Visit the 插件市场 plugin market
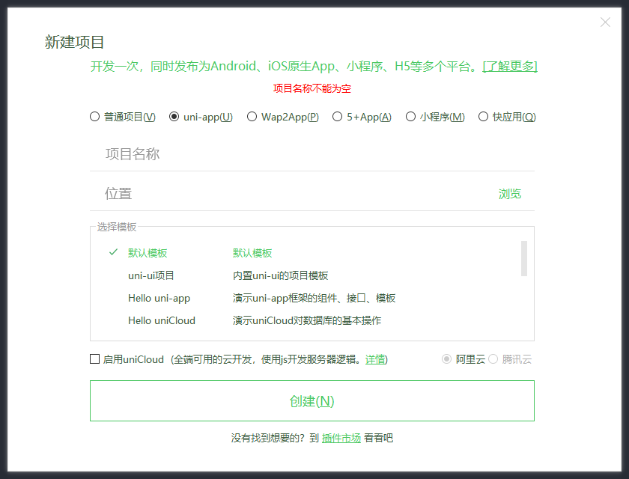629x479 pixels. coord(341,438)
